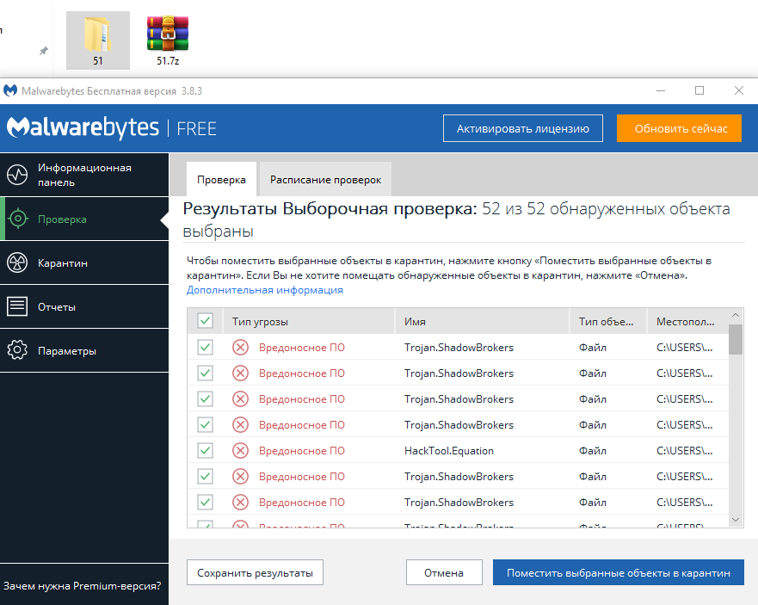Maximize the Malwarebytes window

(x=699, y=90)
